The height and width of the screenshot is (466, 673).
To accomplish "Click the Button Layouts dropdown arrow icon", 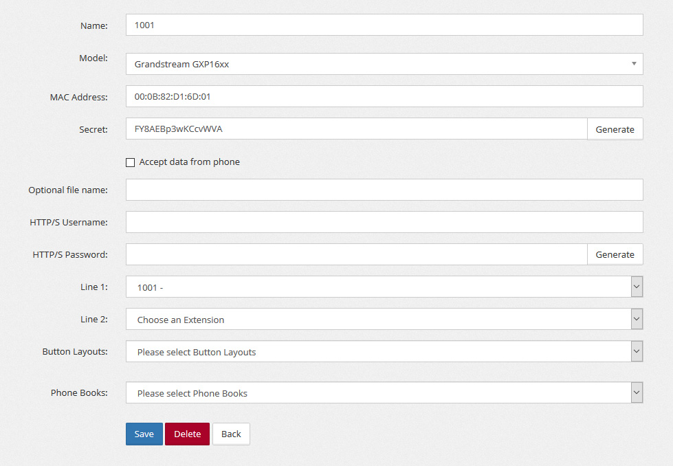I will 637,351.
